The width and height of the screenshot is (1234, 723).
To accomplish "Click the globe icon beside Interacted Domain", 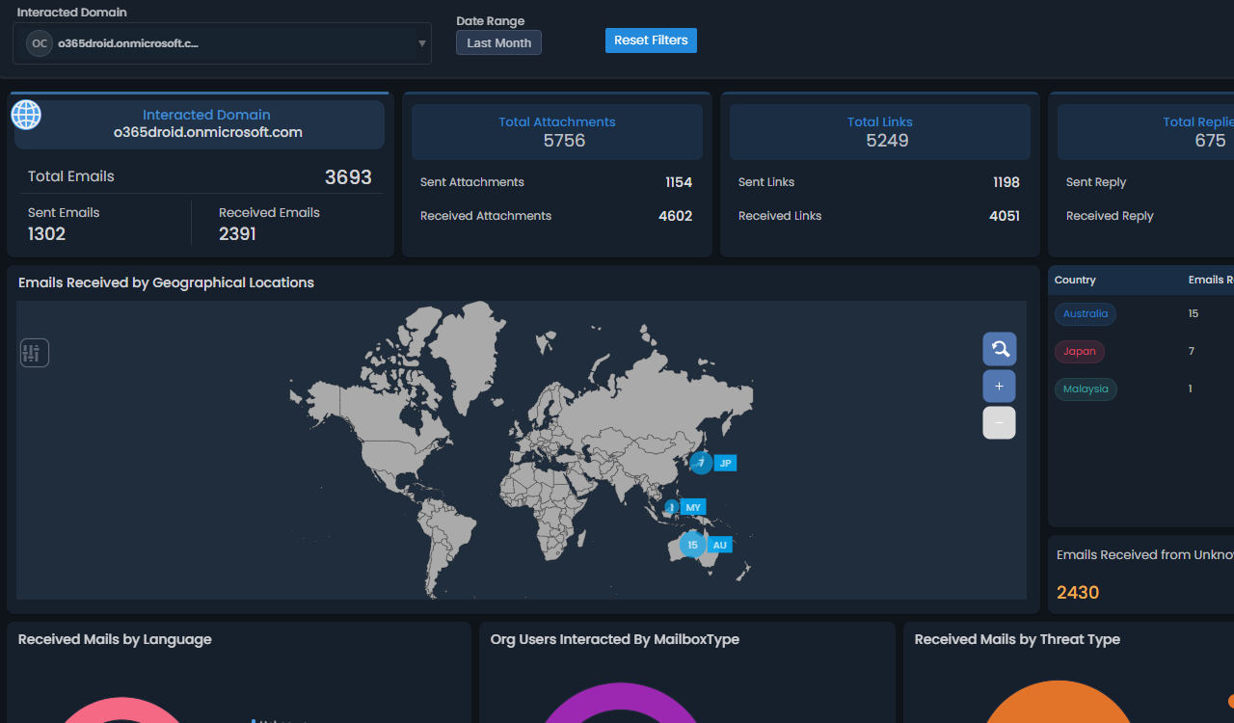I will [25, 115].
